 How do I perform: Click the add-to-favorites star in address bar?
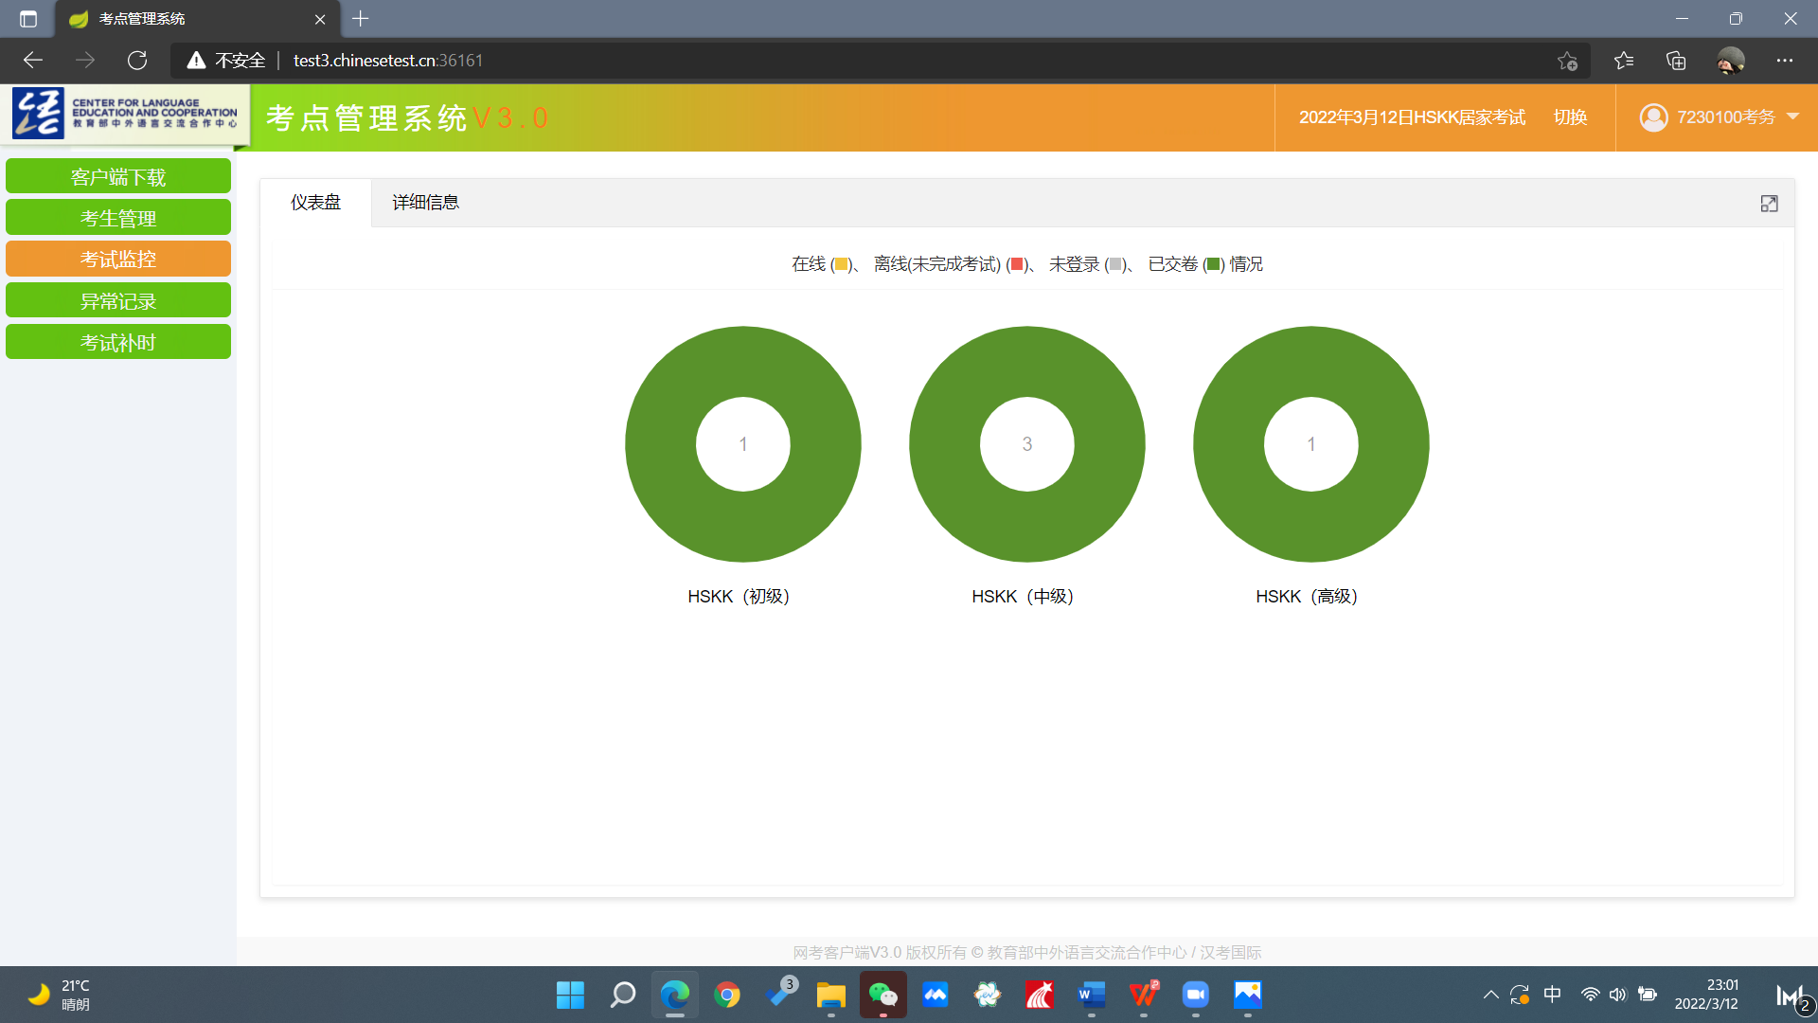tap(1567, 61)
